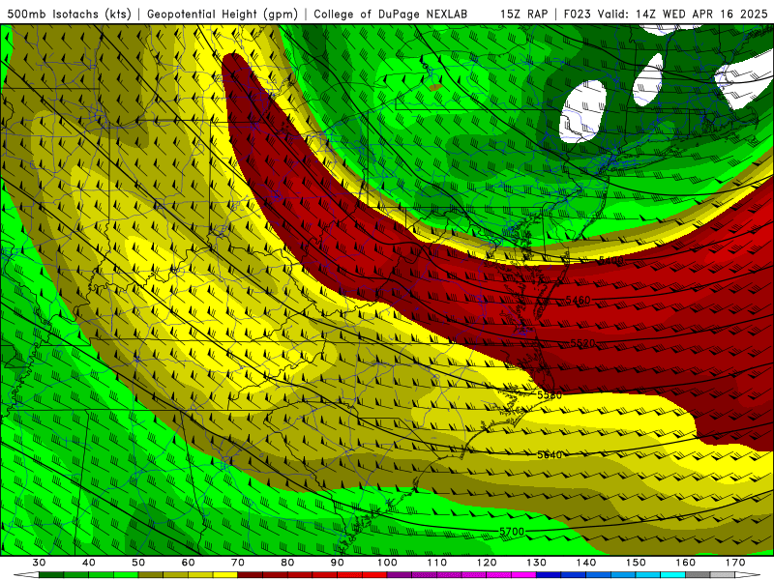Click the 5400 height contour label

(611, 260)
